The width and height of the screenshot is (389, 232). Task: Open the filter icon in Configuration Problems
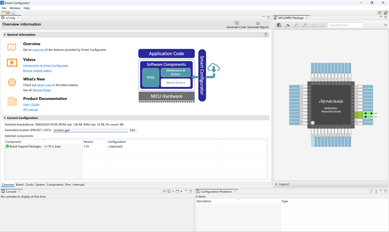[371, 191]
